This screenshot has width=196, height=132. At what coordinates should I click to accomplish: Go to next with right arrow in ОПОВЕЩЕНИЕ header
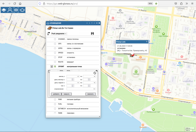tap(90, 23)
